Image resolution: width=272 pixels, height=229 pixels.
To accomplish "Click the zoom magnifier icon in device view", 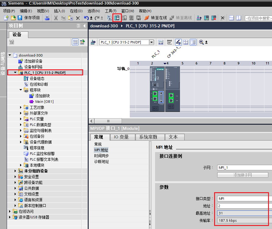I will tap(201, 42).
